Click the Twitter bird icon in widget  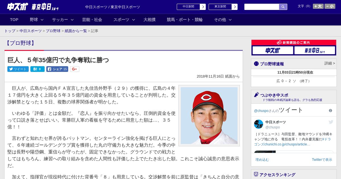[331, 122]
